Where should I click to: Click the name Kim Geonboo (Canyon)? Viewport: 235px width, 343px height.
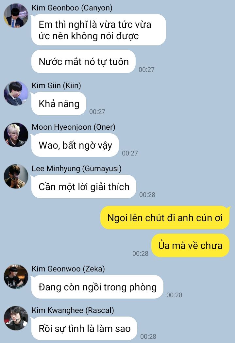pos(72,8)
